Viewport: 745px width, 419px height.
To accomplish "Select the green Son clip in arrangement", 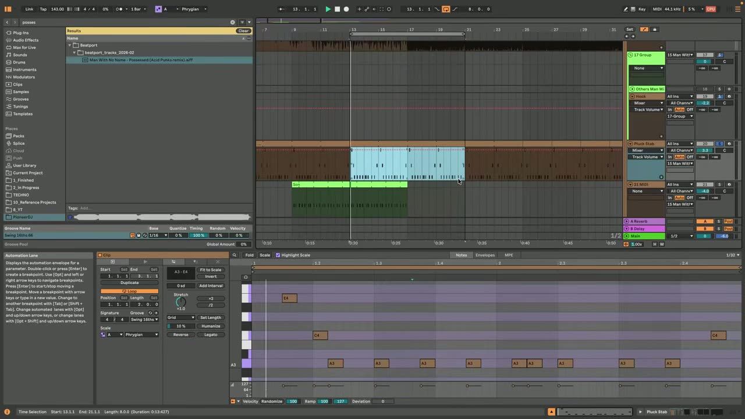I will click(x=349, y=184).
